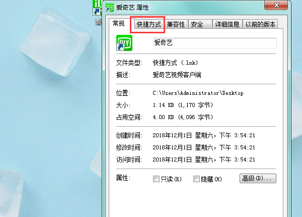302x217 pixels.
Task: Click the iQIYI shortcut icon in the General tab
Action: click(x=124, y=43)
